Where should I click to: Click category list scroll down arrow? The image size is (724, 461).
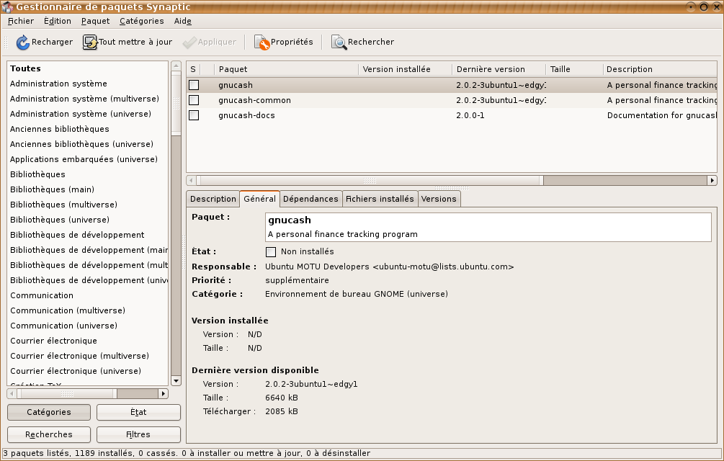point(176,381)
